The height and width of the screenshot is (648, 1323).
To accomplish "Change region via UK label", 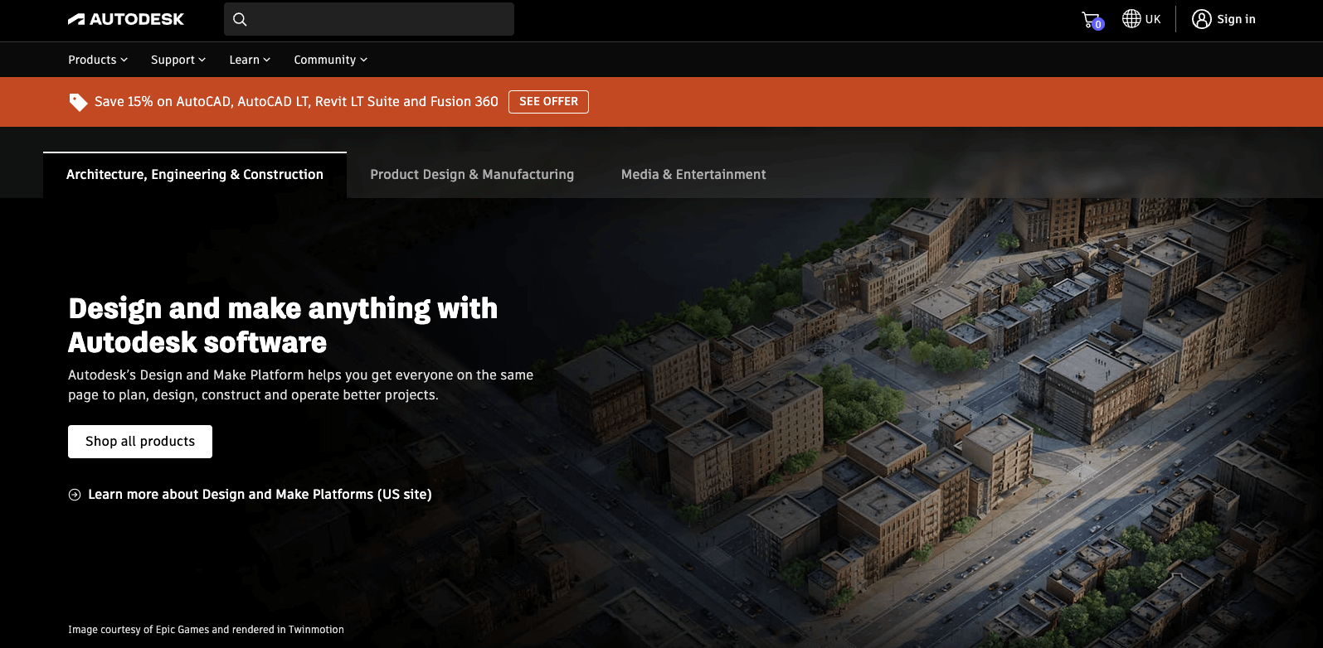I will 1153,19.
